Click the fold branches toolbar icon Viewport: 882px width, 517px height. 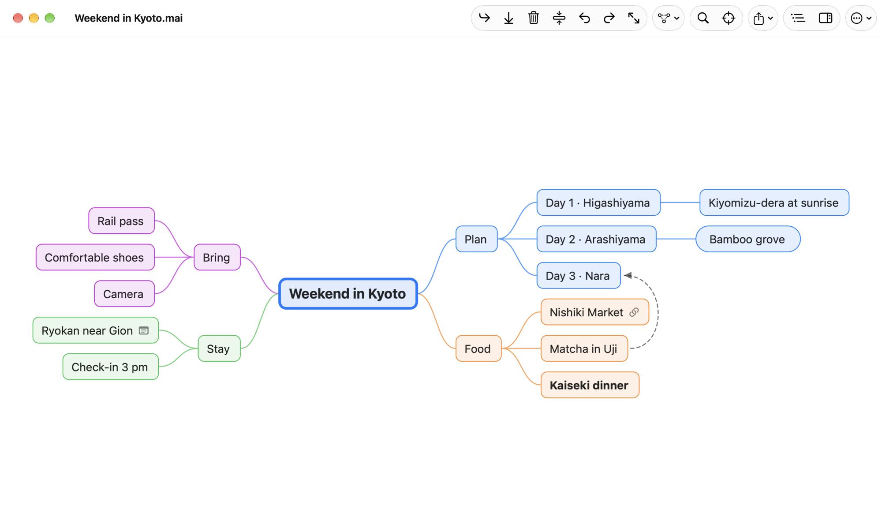[x=559, y=18]
